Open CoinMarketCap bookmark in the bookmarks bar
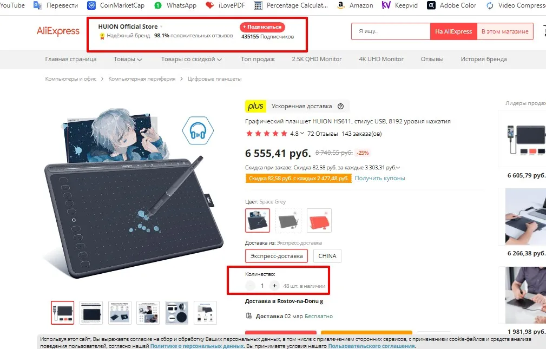The image size is (546, 349). click(116, 5)
